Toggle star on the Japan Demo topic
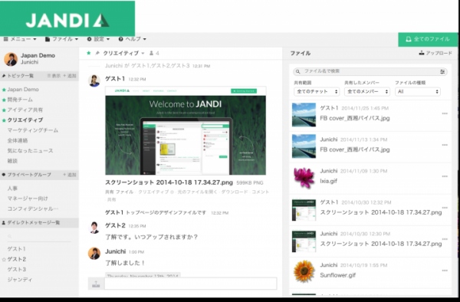Image resolution: width=460 pixels, height=302 pixels. pyautogui.click(x=4, y=90)
